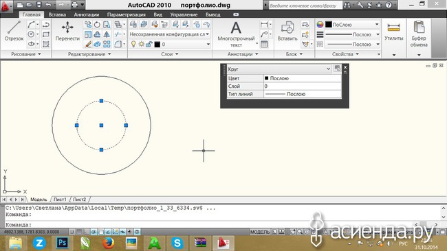Open the ПоСлою object color dropdown
This screenshot has height=251, width=447.
[352, 25]
